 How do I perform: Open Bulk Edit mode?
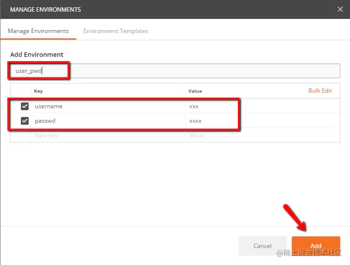(320, 91)
